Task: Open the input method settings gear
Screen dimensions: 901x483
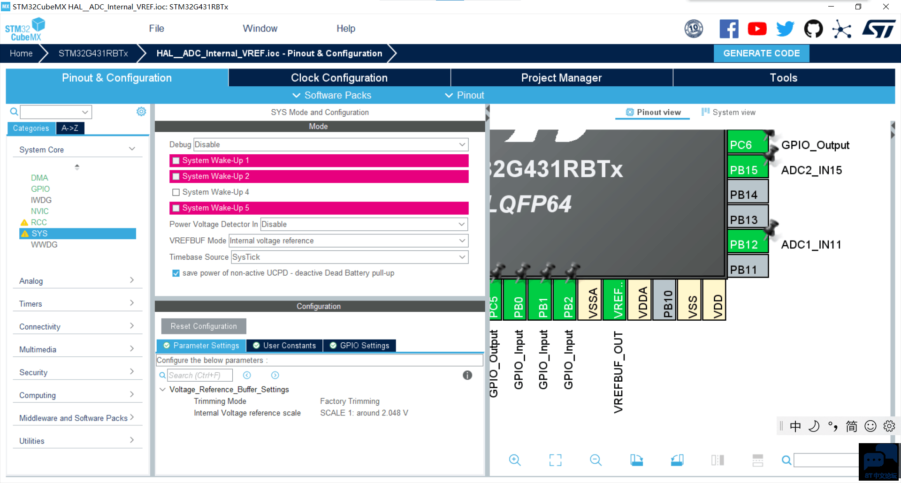Action: tap(889, 426)
